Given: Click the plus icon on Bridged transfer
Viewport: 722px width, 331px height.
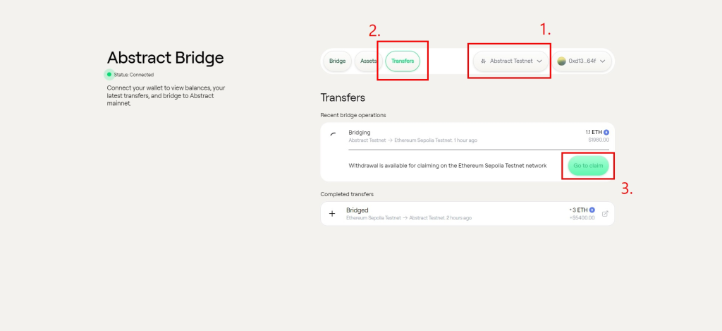Looking at the screenshot, I should [333, 213].
